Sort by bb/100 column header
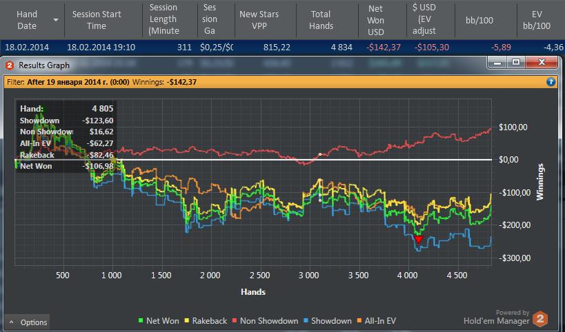Screen dimensions: 565x332 point(479,20)
